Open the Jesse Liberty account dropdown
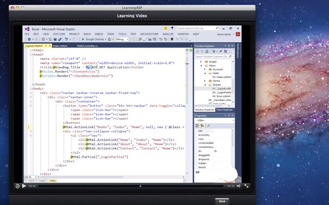Image resolution: width=329 pixels, height=205 pixels. 233,34
